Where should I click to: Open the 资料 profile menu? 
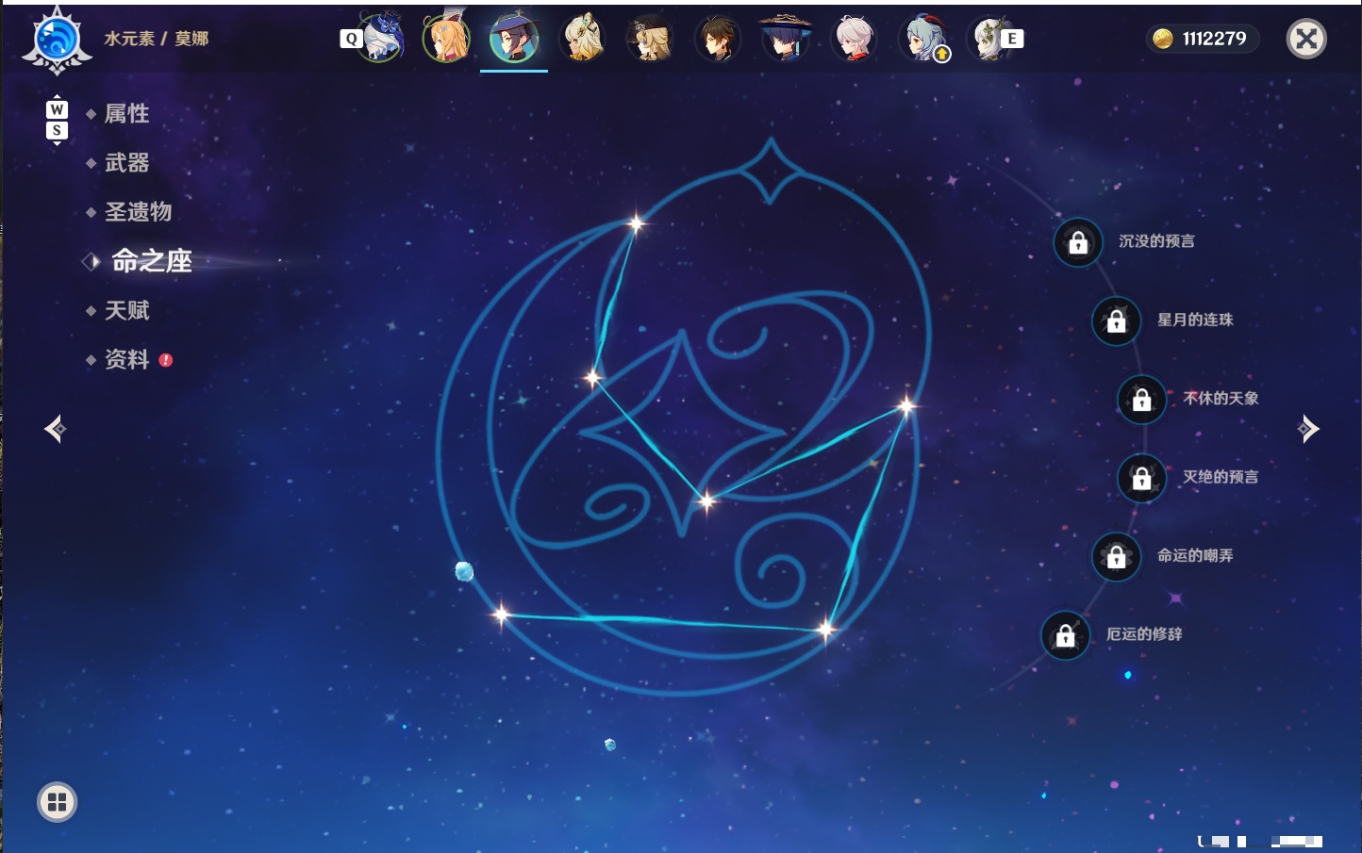[x=126, y=359]
